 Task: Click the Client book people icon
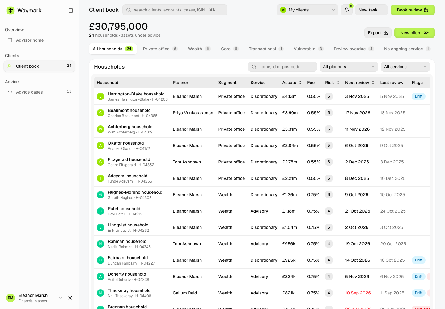point(10,66)
